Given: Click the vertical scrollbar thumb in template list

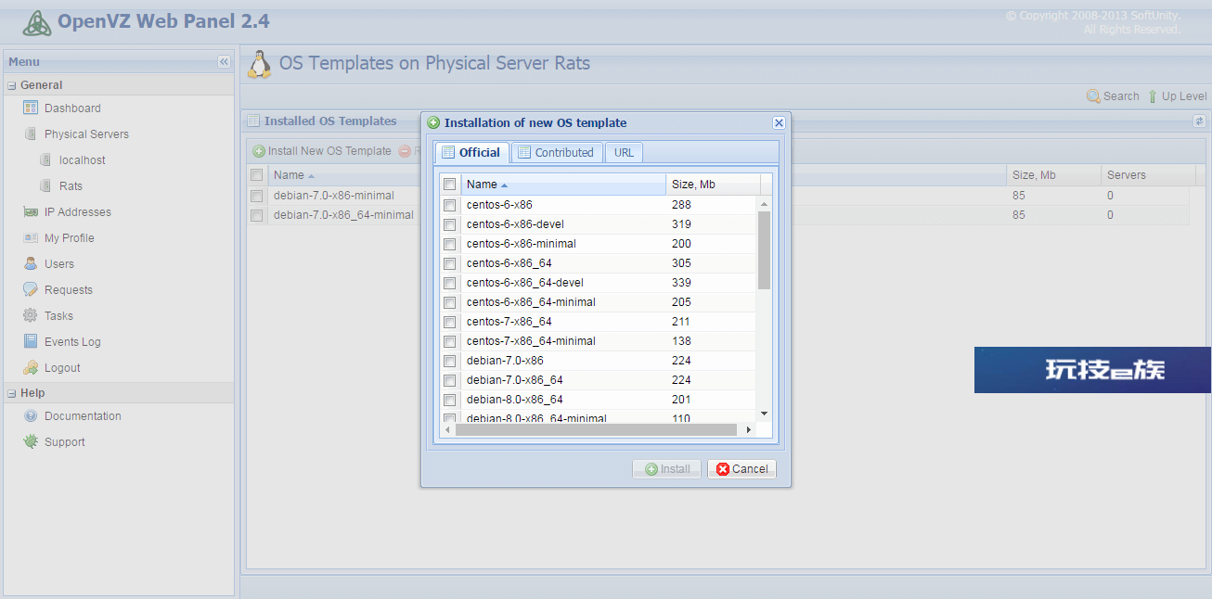Looking at the screenshot, I should (765, 249).
